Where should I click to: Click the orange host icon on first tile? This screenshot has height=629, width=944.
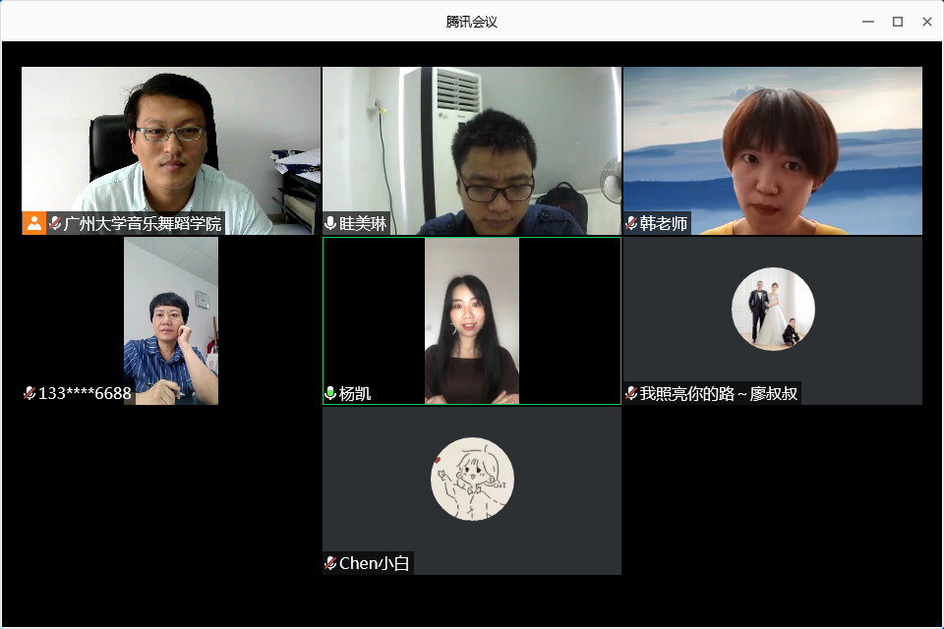[x=34, y=223]
